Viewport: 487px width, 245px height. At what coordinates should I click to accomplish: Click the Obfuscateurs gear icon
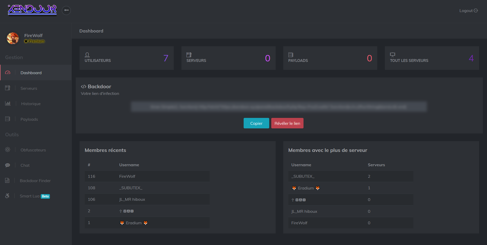pos(8,150)
